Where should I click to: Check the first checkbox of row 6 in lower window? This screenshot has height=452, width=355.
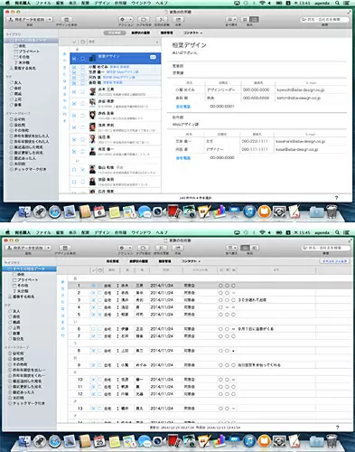click(x=94, y=329)
